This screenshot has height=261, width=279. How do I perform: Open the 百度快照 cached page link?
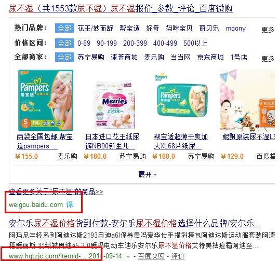(x=151, y=256)
